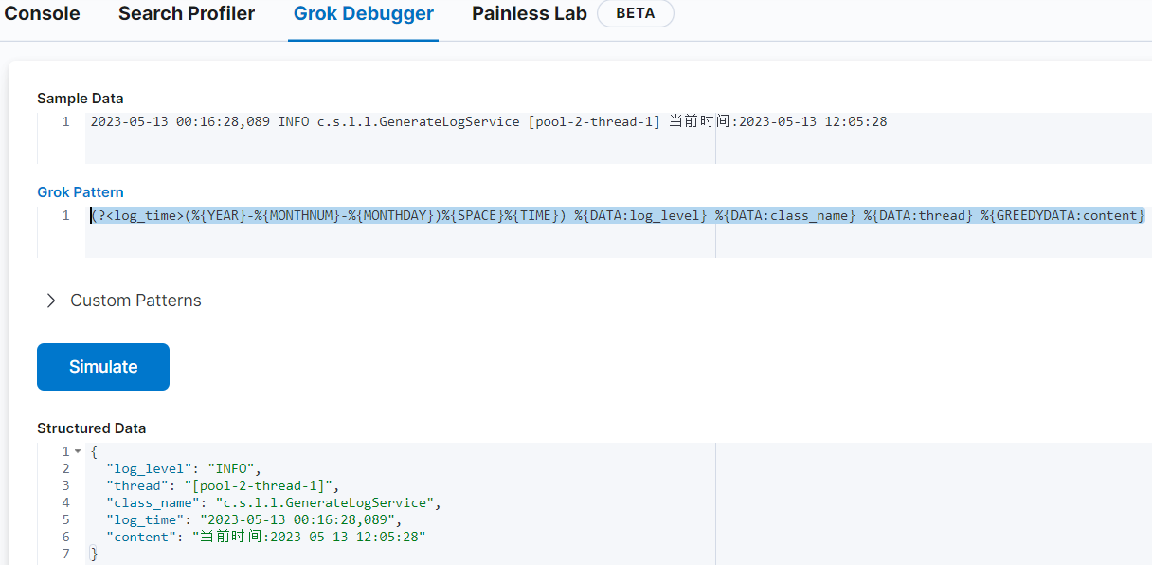Image resolution: width=1152 pixels, height=565 pixels.
Task: Click line number 1 in Sample Data gutter
Action: point(65,122)
